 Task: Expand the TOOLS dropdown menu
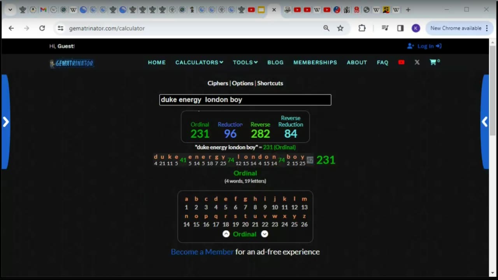click(x=245, y=62)
